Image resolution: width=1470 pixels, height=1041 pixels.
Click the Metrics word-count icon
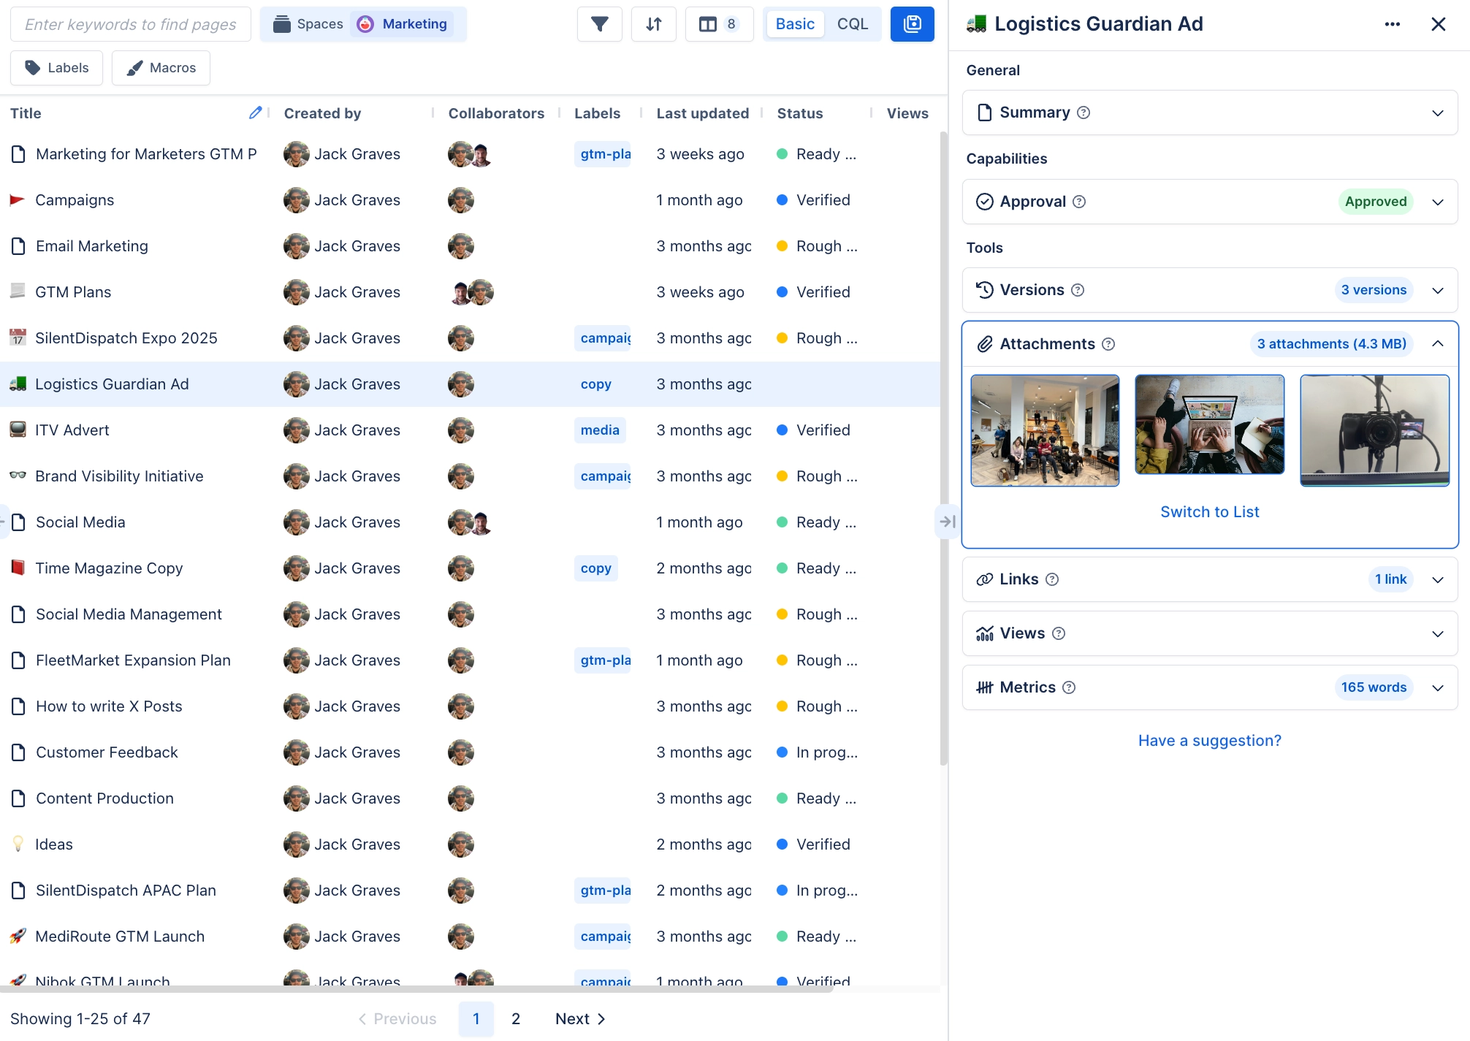pos(986,687)
